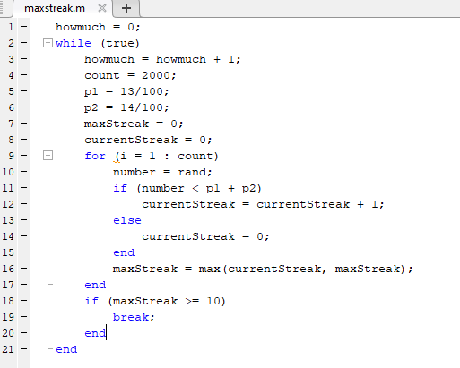Image resolution: width=460 pixels, height=368 pixels.
Task: Set breakpoint dash on line 16
Action: [x=24, y=269]
